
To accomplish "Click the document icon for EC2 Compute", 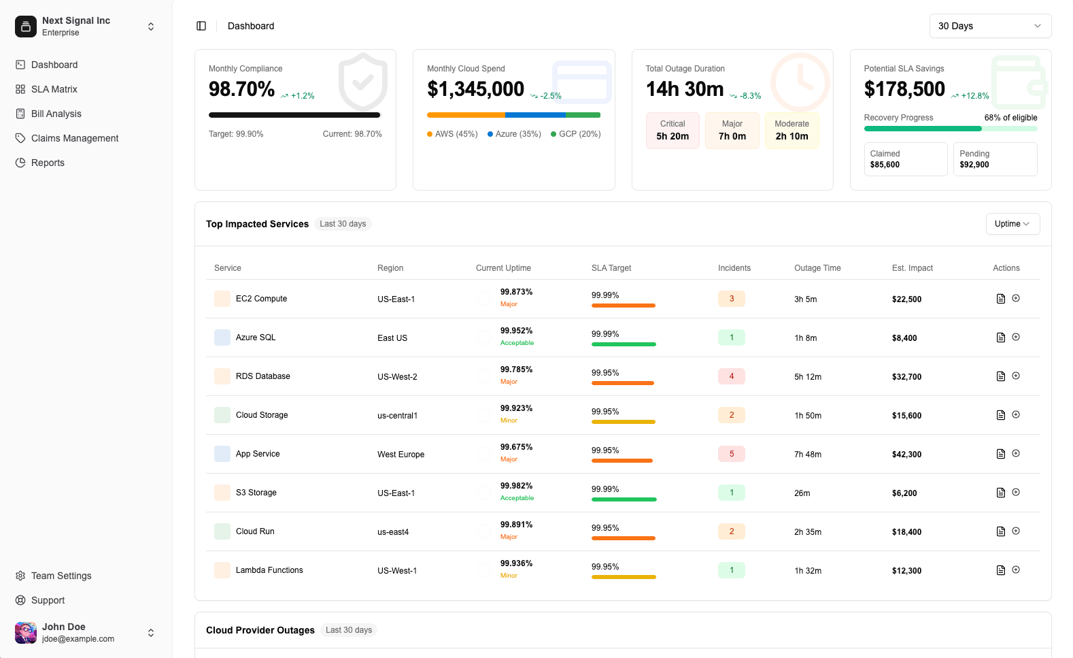I will [x=1000, y=299].
